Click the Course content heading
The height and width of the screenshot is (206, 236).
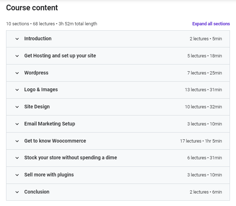pos(32,8)
